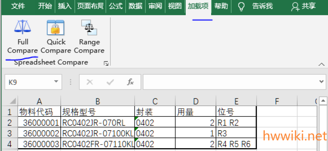This screenshot has height=151, width=328.
Task: Select cell RC0402FR-07110KL
Action: [98, 144]
